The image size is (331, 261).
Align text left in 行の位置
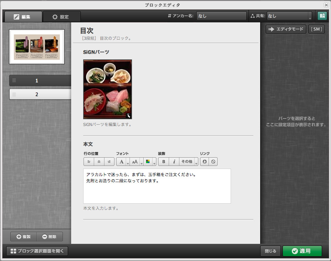89,162
